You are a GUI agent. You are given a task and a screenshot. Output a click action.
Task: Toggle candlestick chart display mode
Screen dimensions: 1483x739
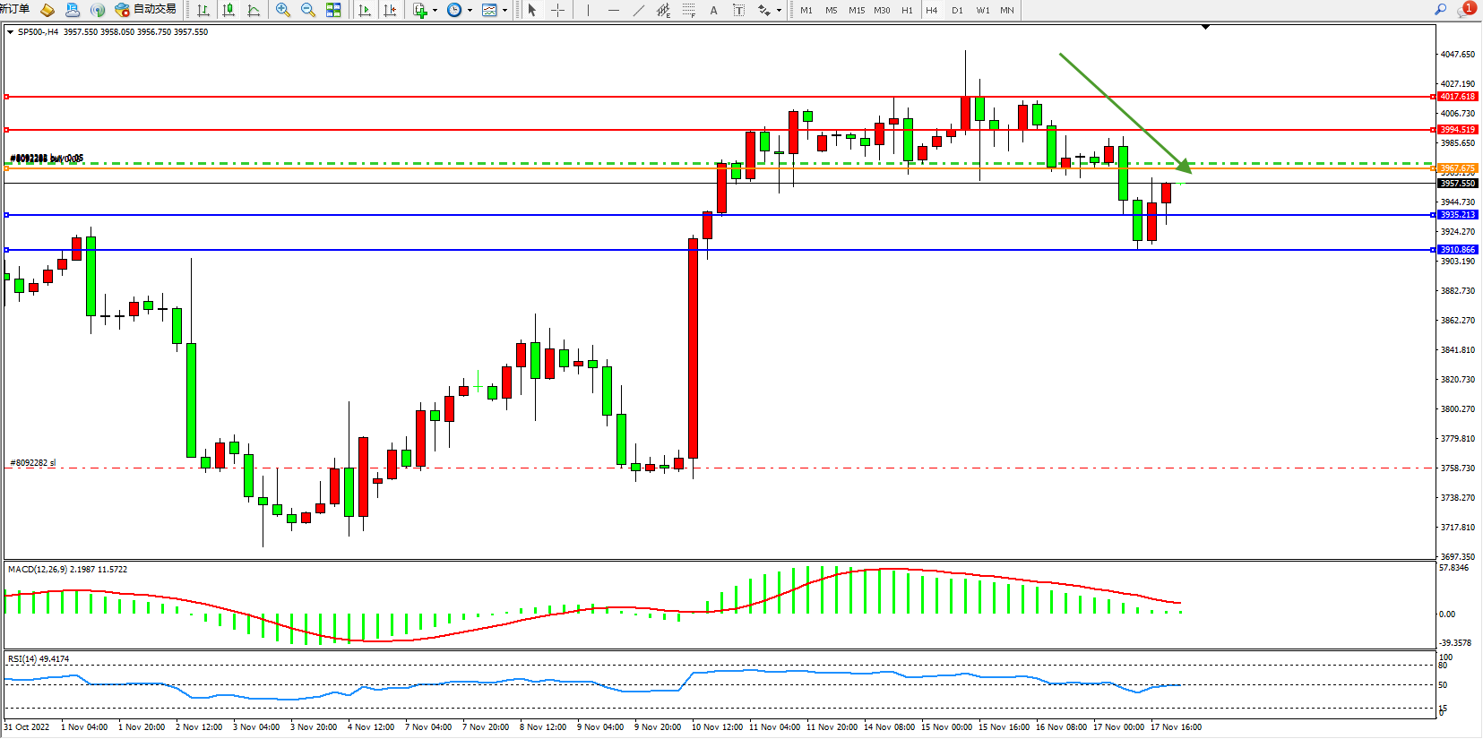[228, 10]
